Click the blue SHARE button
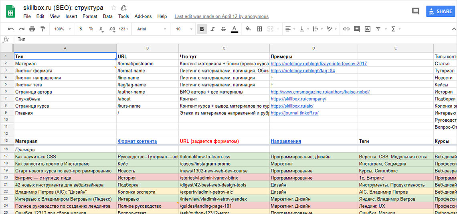Screen dimensions: 457x214 click(440, 11)
